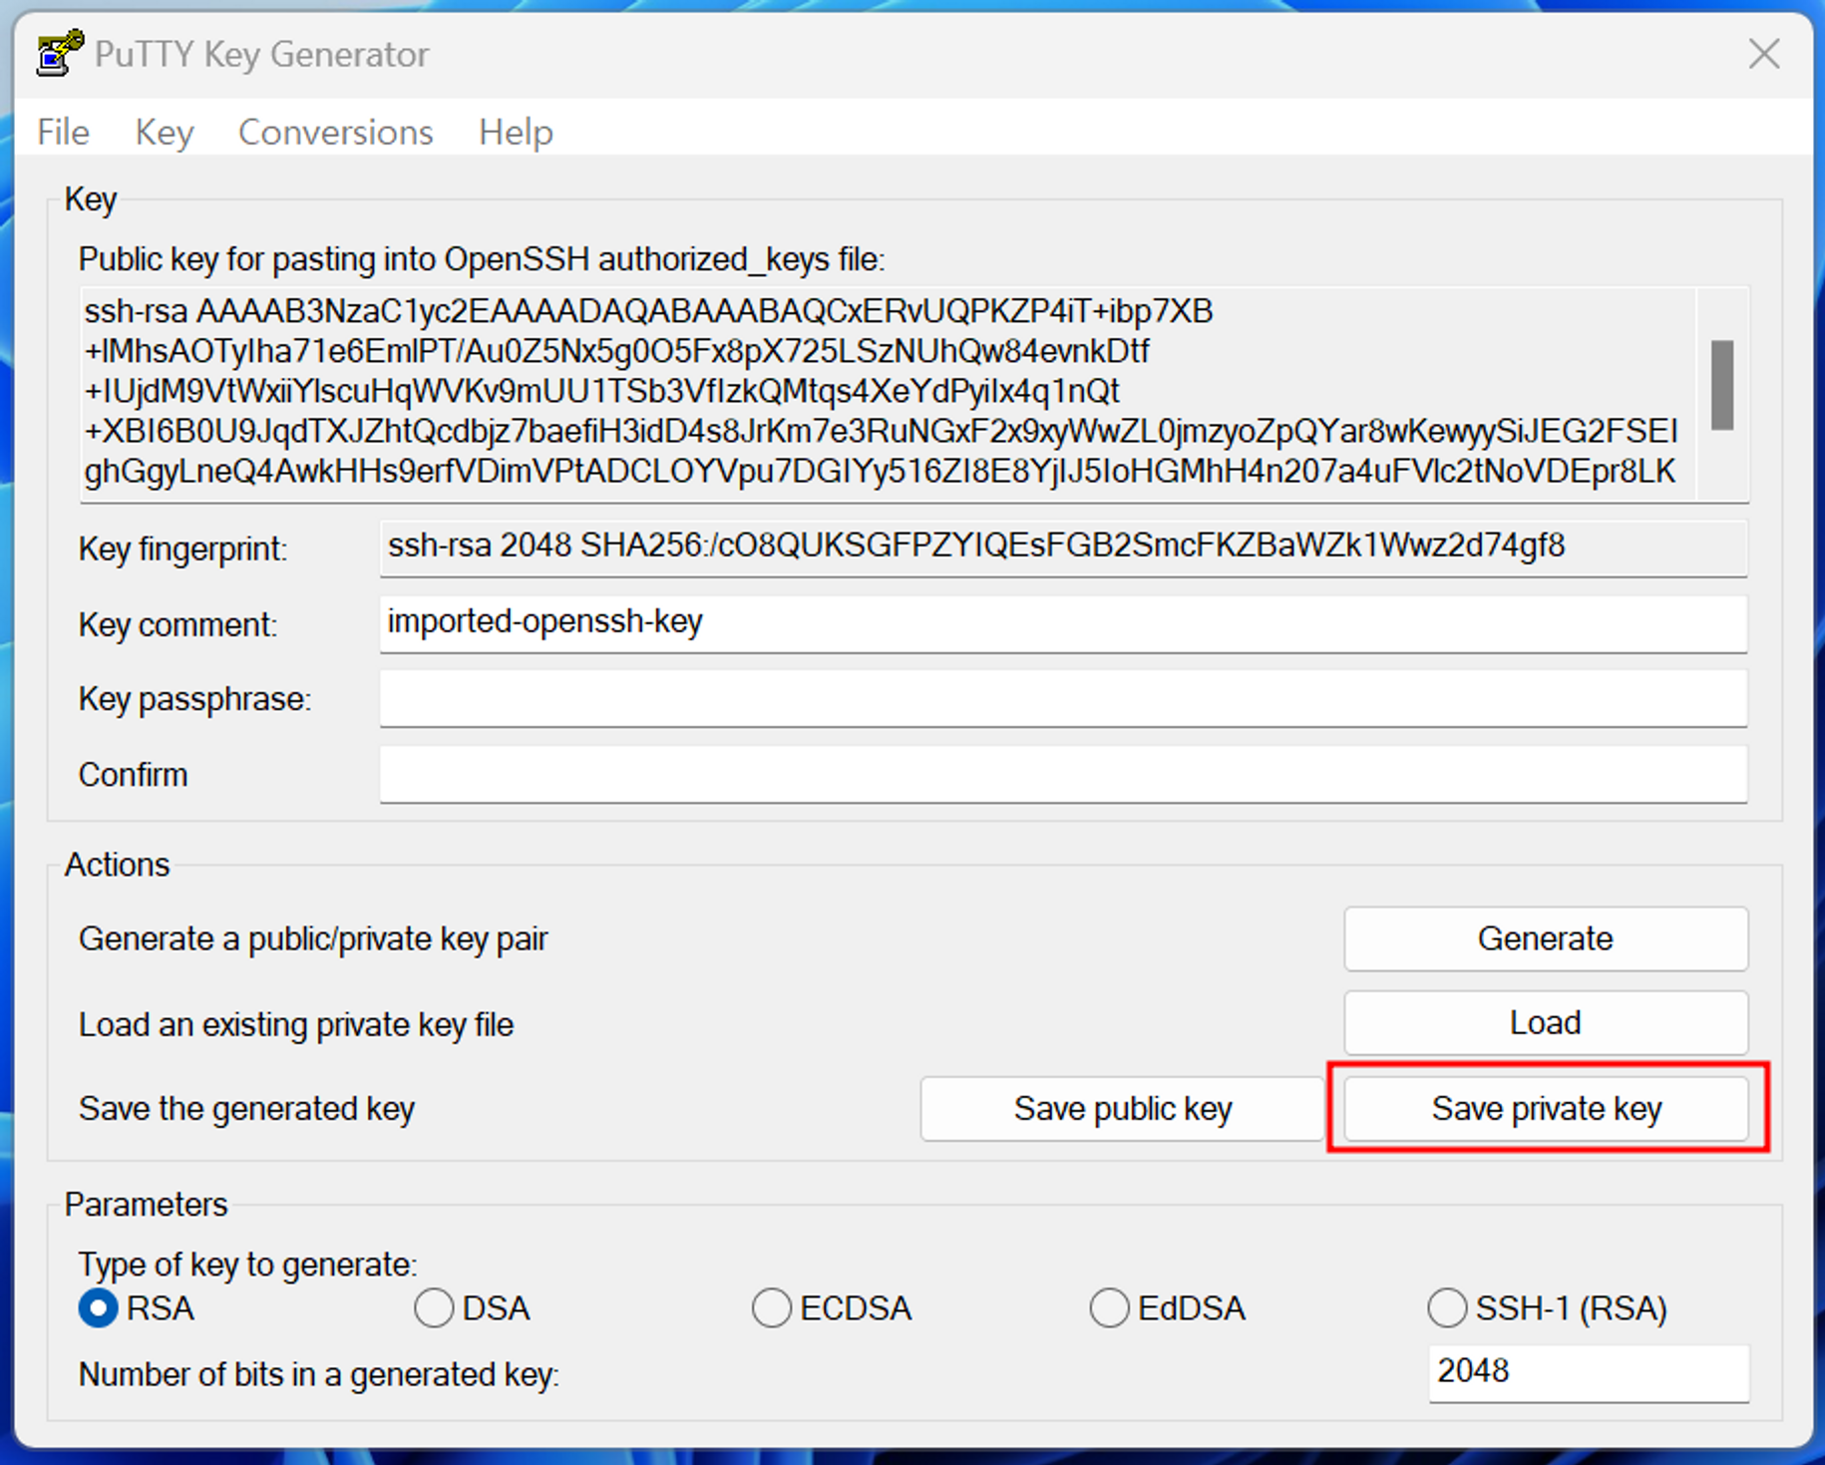Open the Conversions menu

point(335,132)
